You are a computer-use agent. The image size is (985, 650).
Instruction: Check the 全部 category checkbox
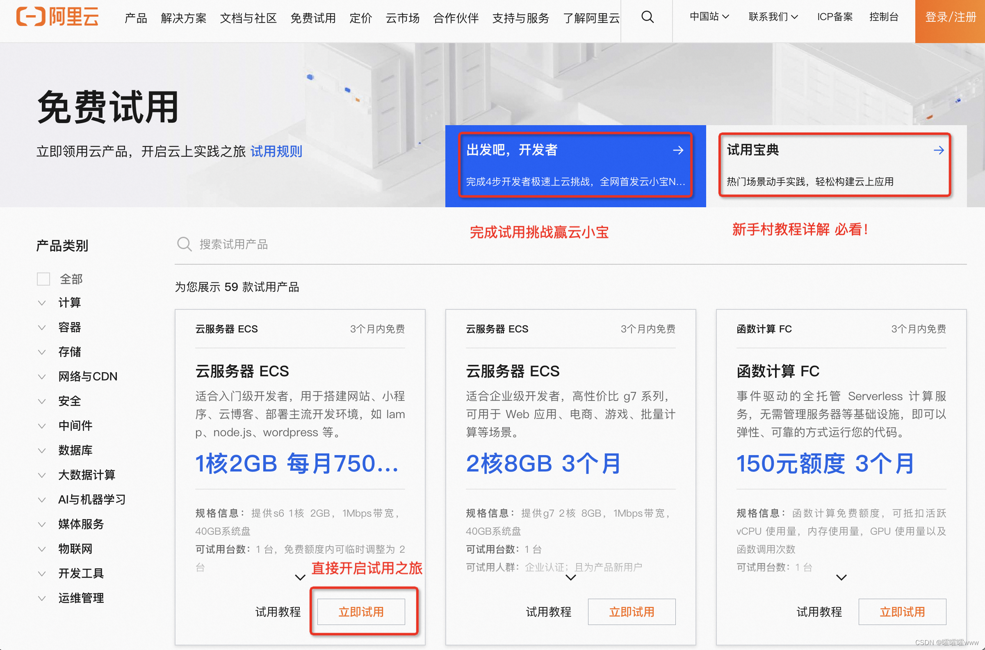[43, 279]
